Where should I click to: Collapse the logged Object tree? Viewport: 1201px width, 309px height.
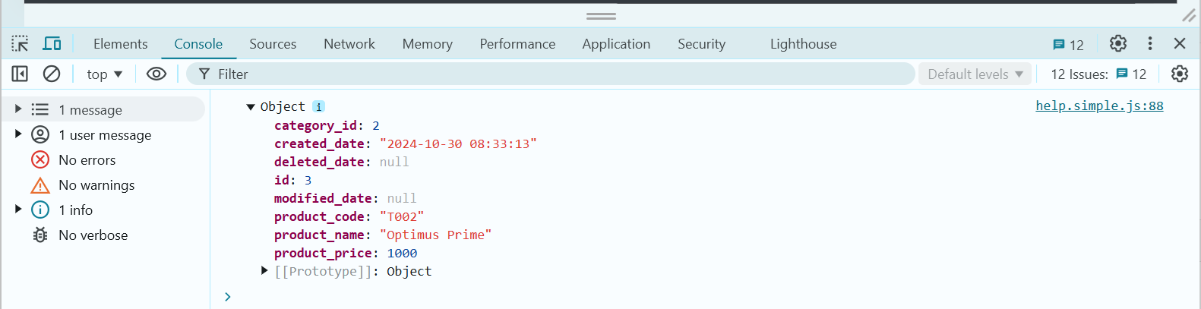[x=251, y=107]
